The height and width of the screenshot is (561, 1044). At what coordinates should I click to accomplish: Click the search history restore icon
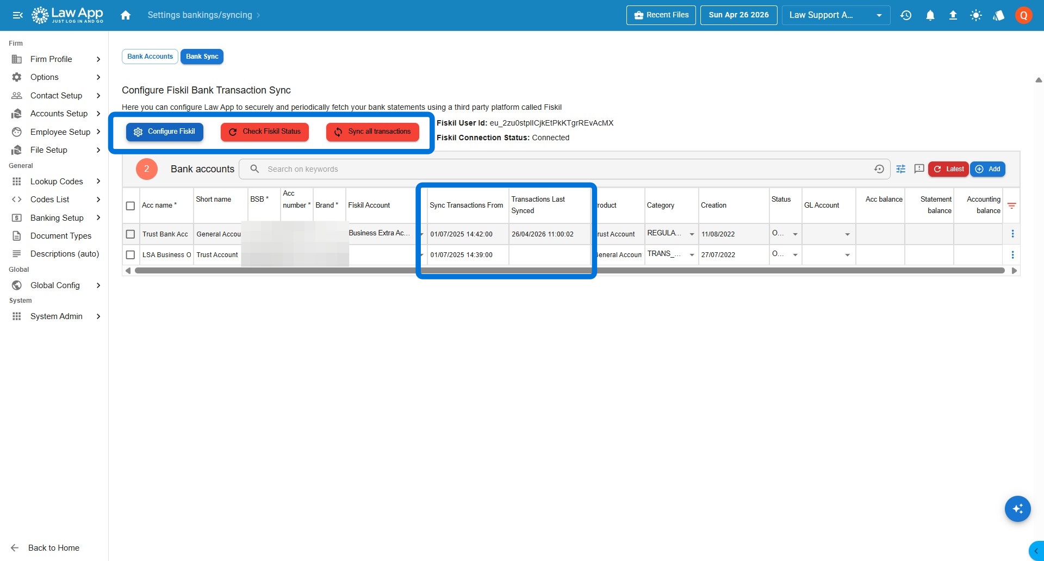pyautogui.click(x=879, y=169)
